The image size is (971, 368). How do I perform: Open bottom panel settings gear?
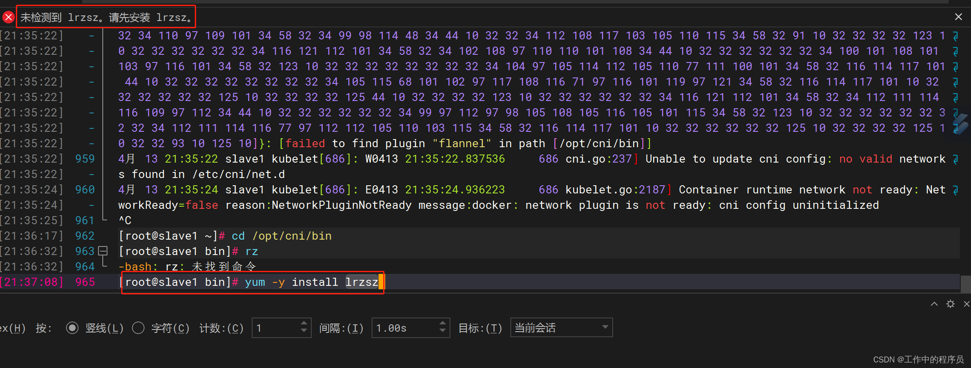click(x=950, y=304)
